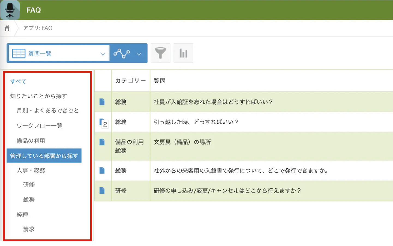
Task: Click the graph line view icon
Action: coord(122,53)
